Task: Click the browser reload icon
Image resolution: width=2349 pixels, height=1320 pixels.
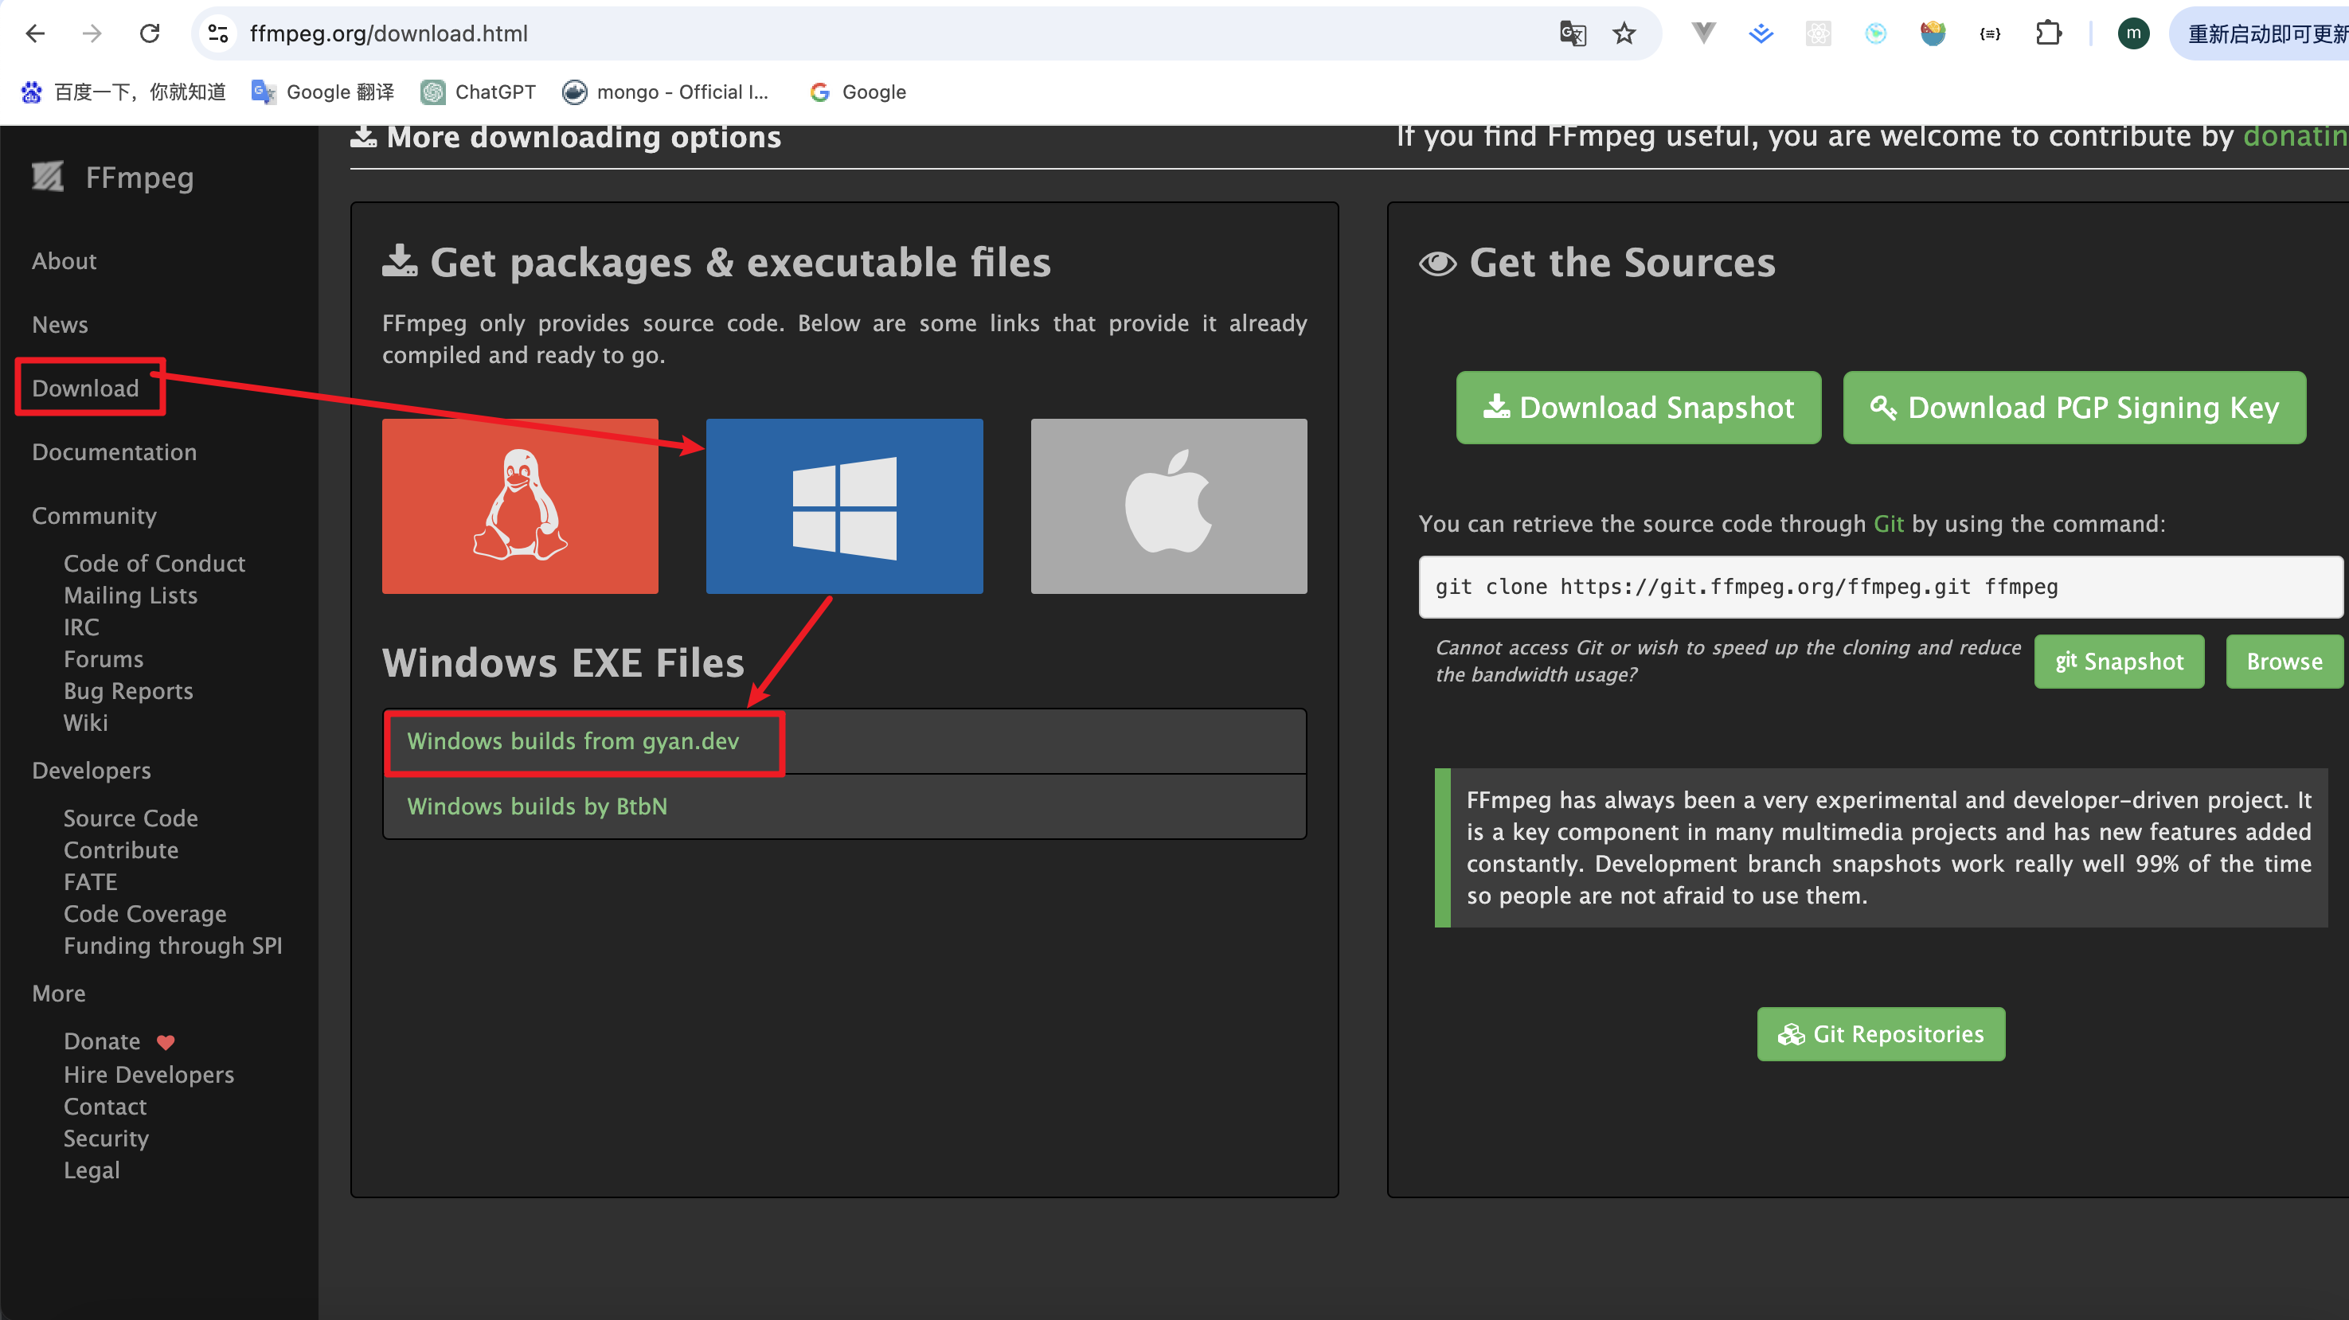Action: tap(150, 33)
